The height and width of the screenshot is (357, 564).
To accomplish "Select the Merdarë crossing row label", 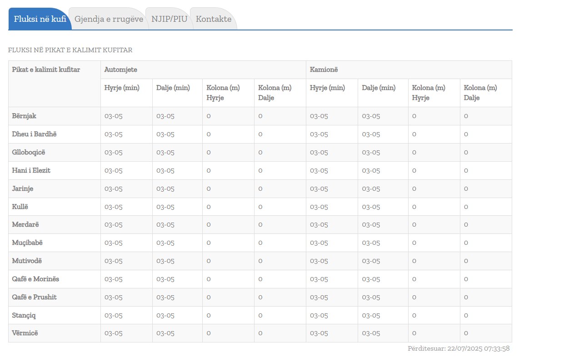I will click(x=25, y=224).
